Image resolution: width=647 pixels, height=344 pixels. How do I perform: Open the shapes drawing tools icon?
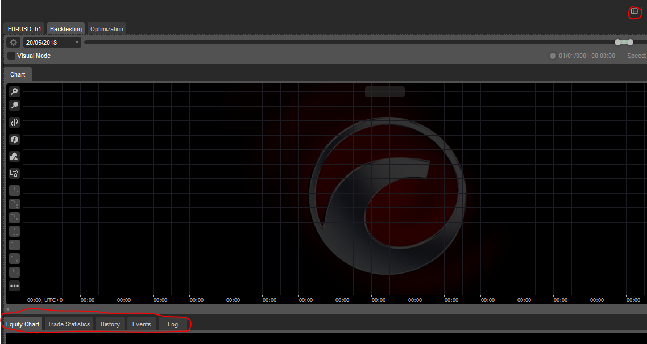(14, 157)
